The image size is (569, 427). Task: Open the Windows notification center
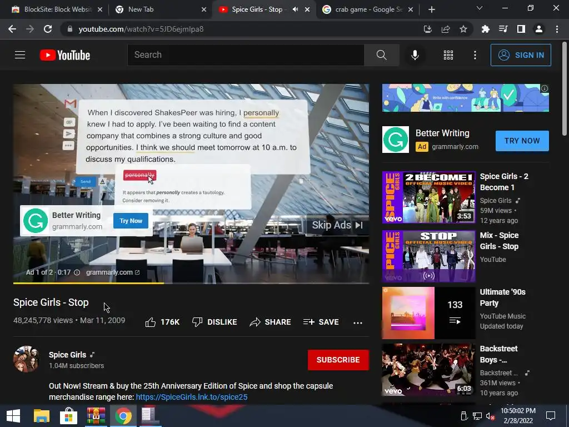coord(551,416)
